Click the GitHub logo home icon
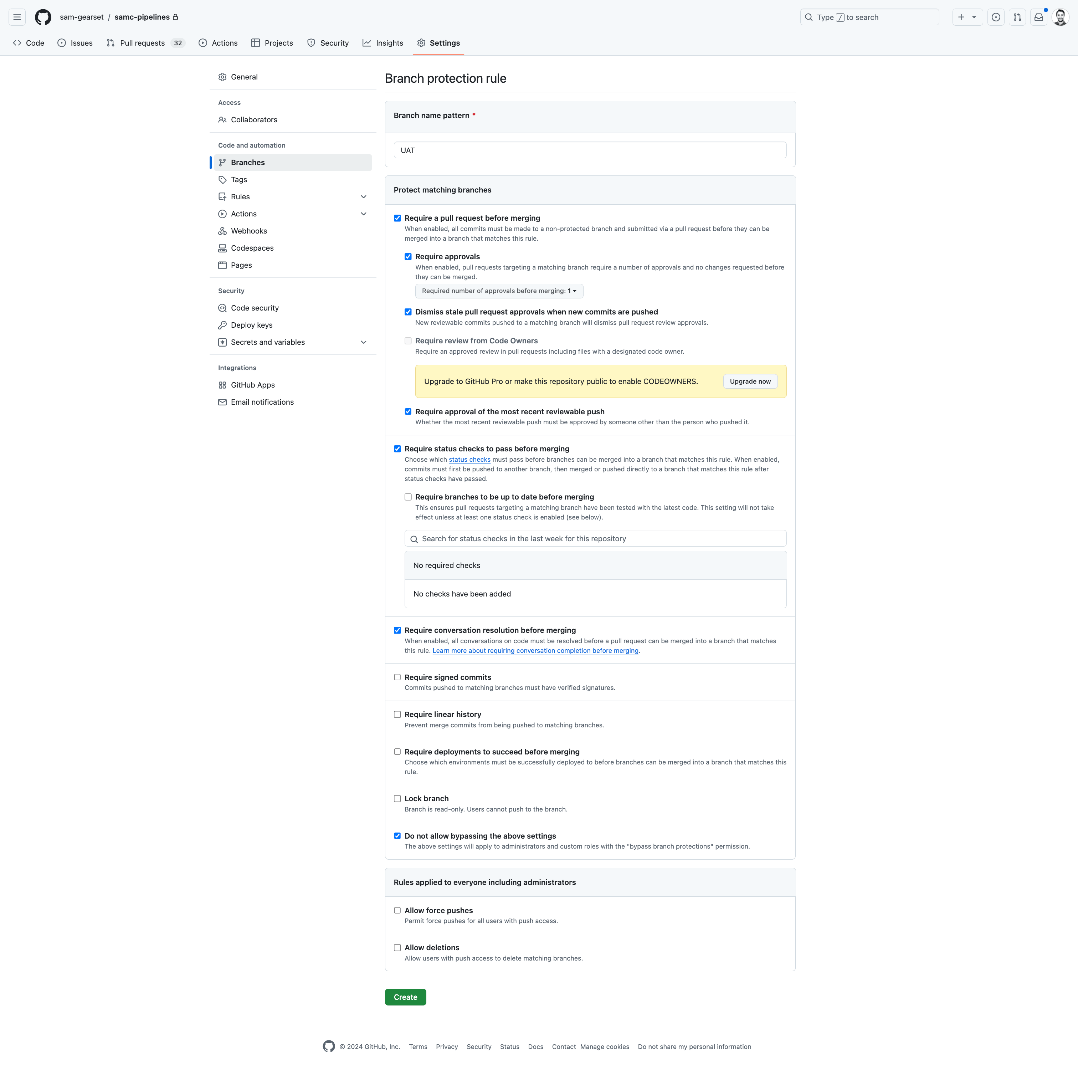 pyautogui.click(x=43, y=17)
